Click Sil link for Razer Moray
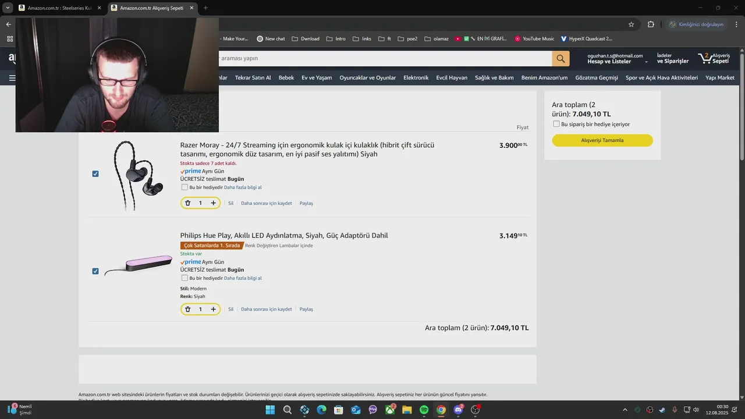745x419 pixels. [230, 203]
